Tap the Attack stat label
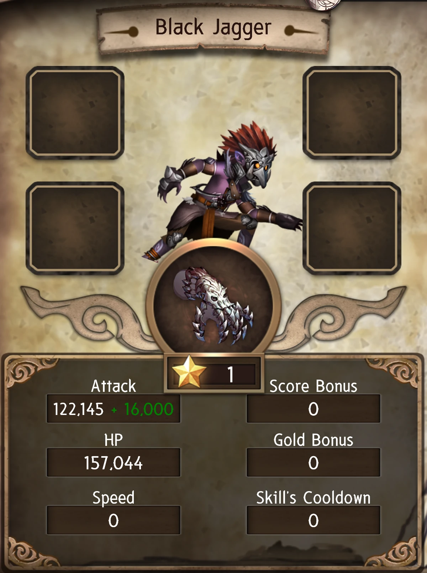Viewport: 427px width, 573px height. click(x=114, y=386)
